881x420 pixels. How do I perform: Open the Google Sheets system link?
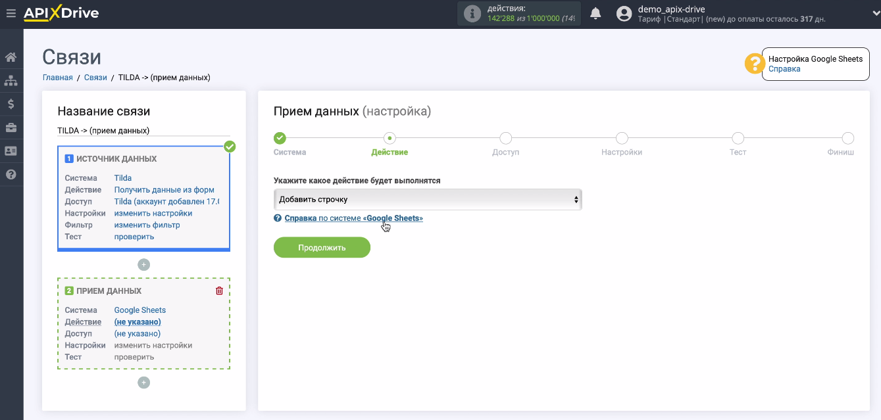pyautogui.click(x=140, y=310)
